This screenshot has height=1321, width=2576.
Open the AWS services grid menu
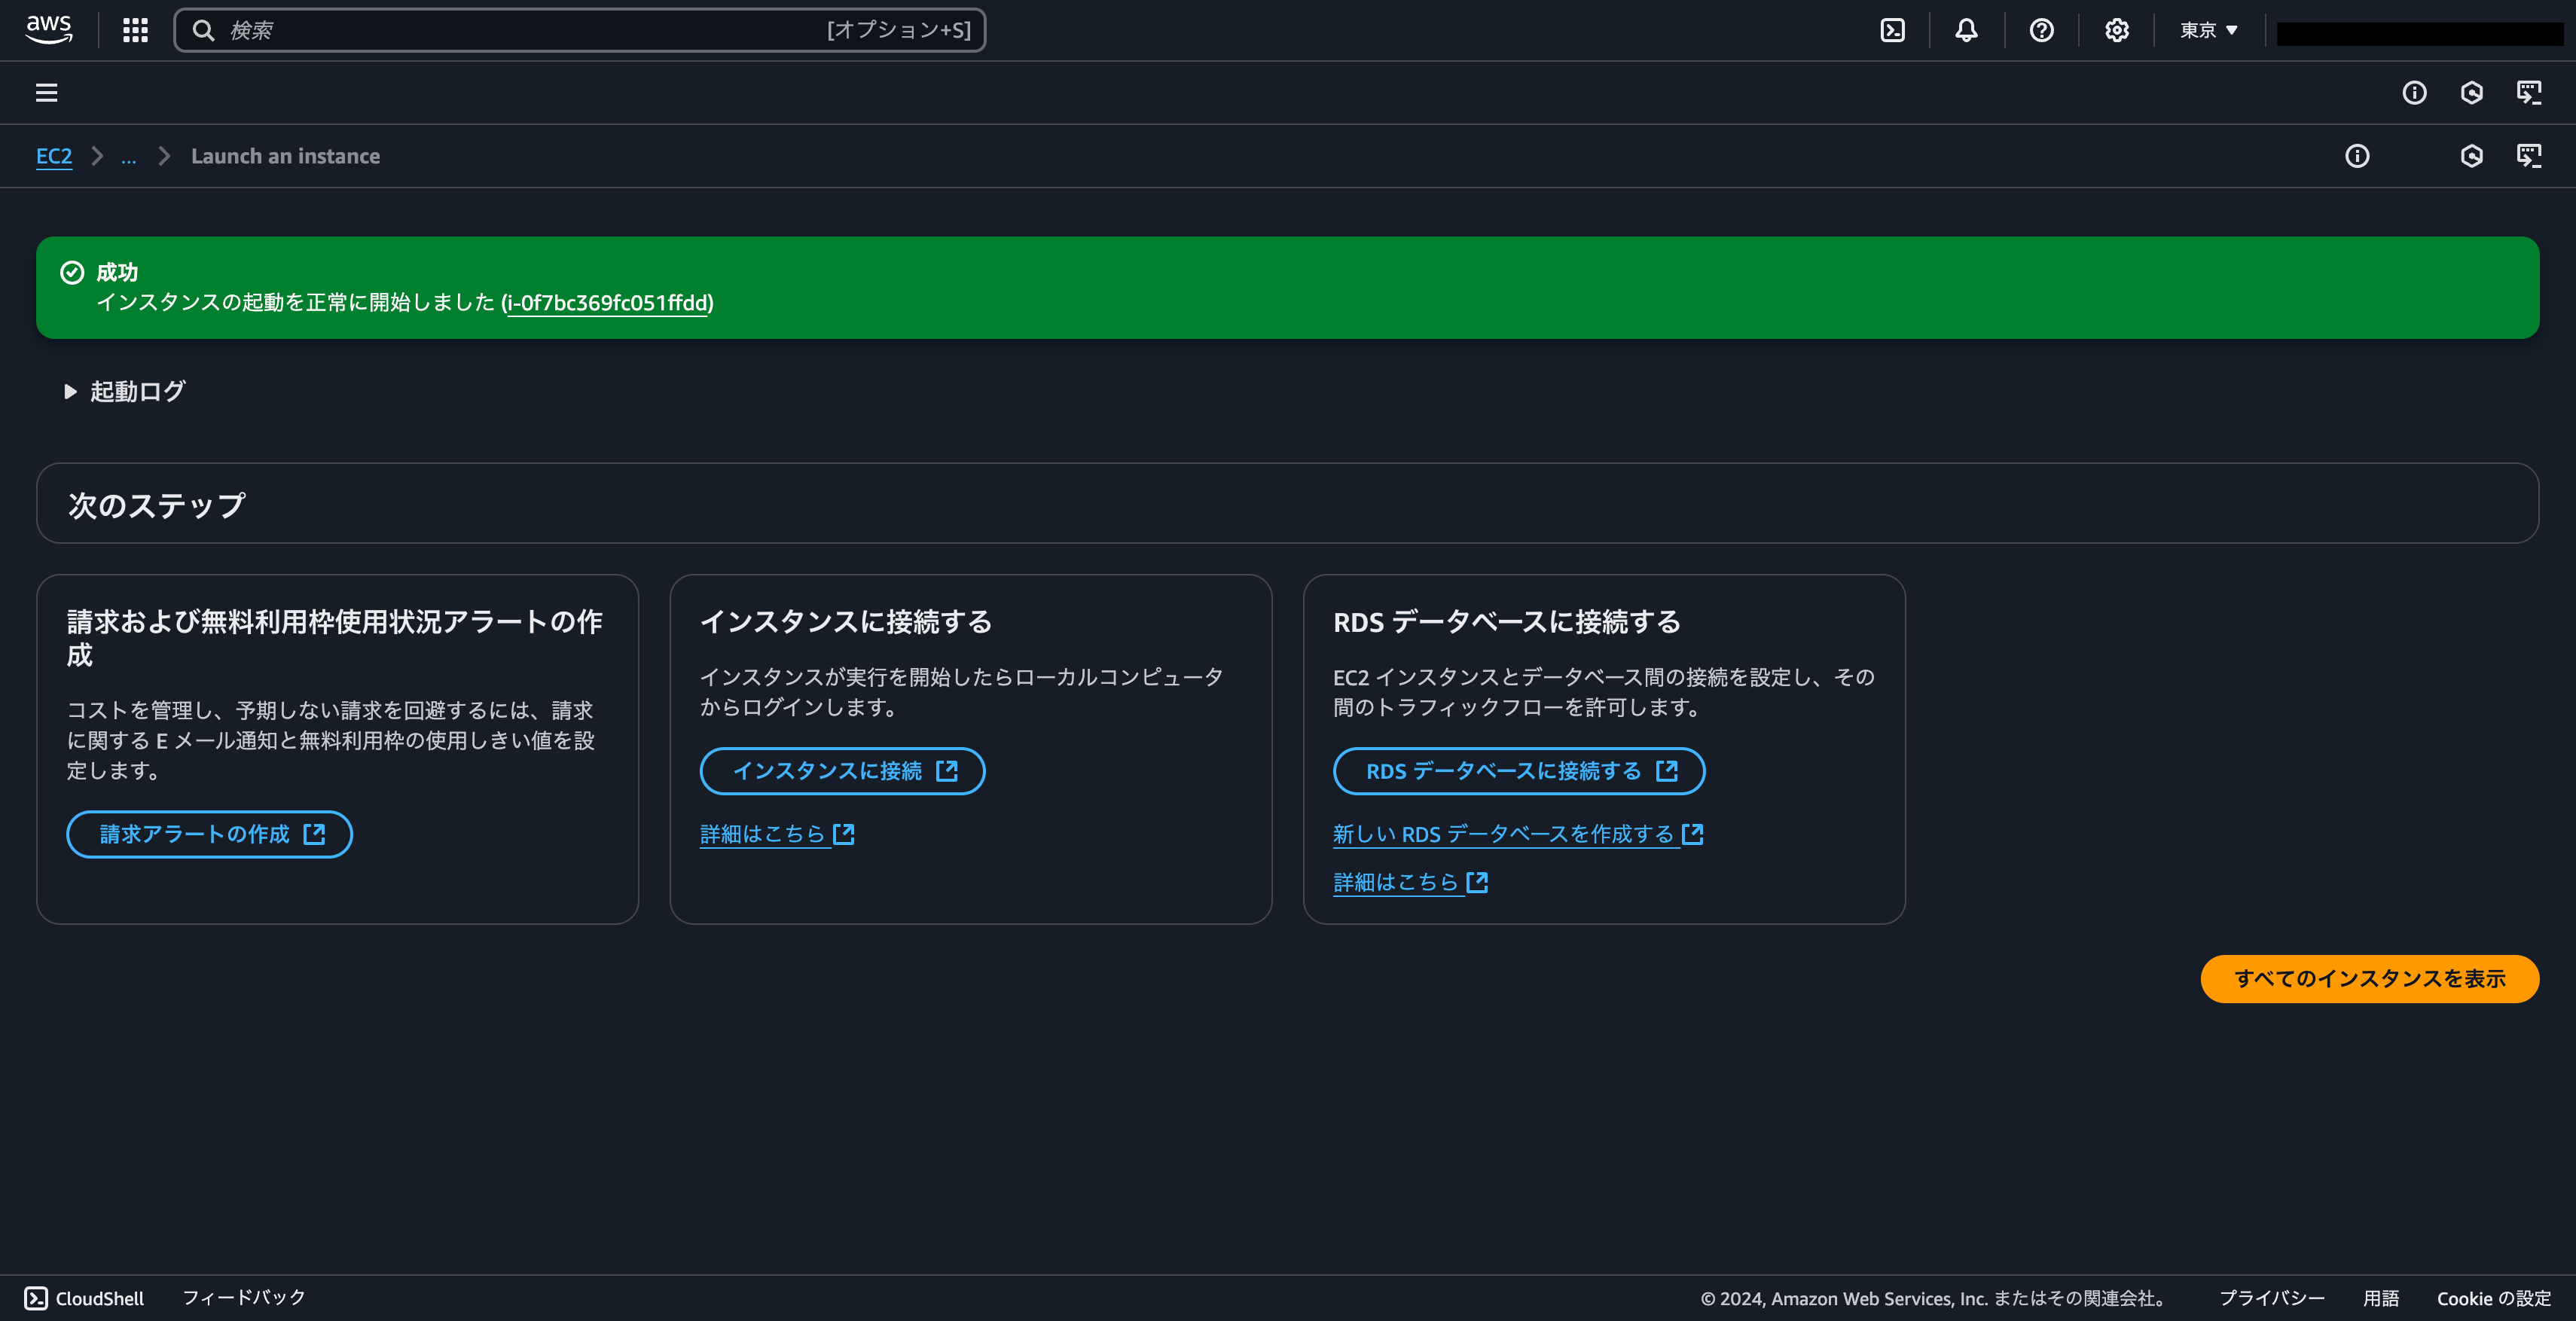pyautogui.click(x=134, y=30)
